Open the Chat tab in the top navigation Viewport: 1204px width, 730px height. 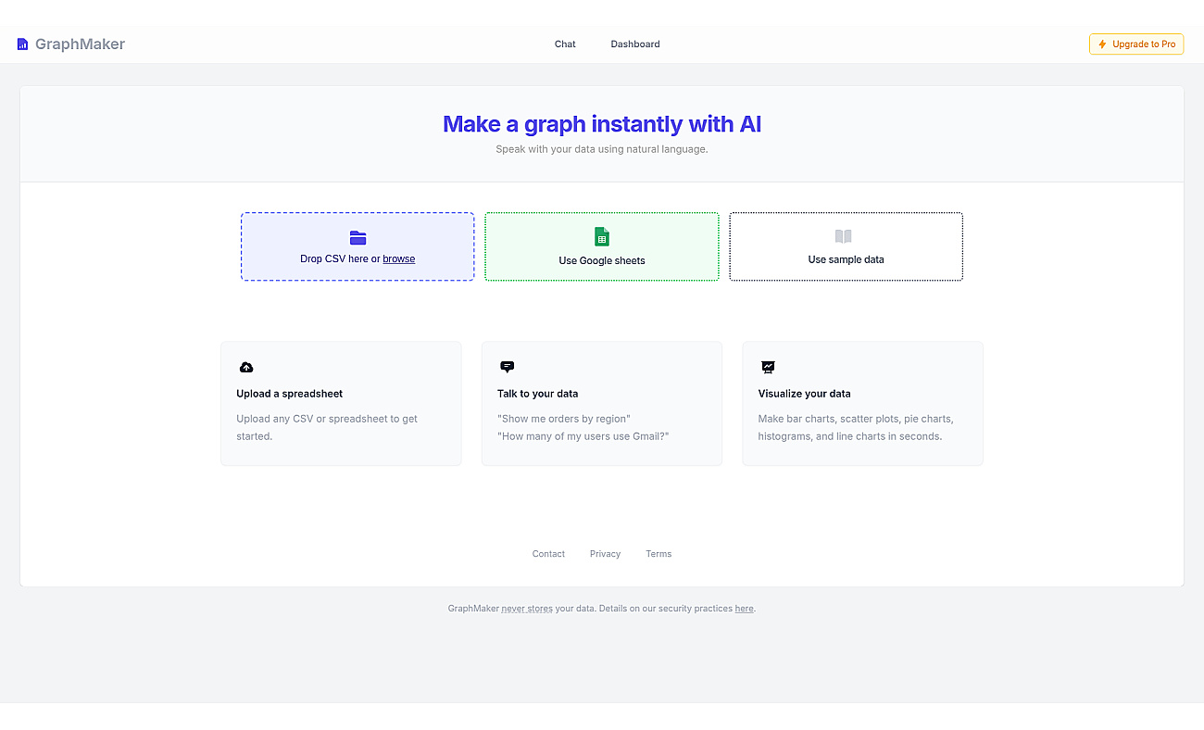(x=565, y=44)
